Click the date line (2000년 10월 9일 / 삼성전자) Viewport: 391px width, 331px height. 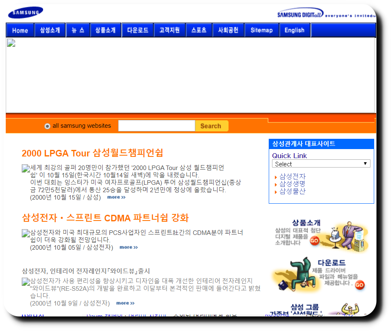click(70, 303)
